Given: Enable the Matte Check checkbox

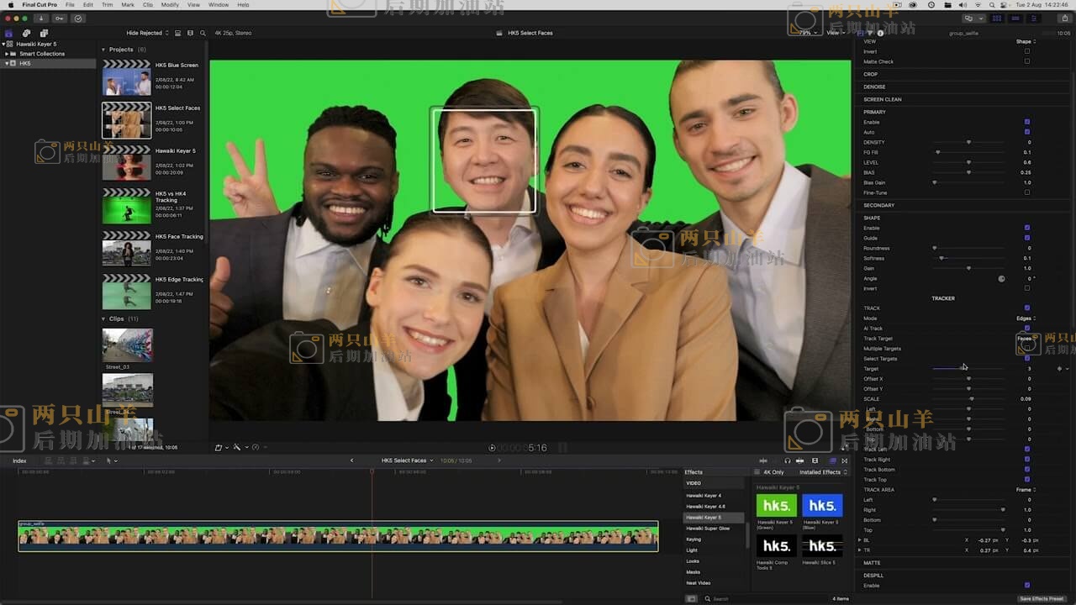Looking at the screenshot, I should click(x=1026, y=61).
